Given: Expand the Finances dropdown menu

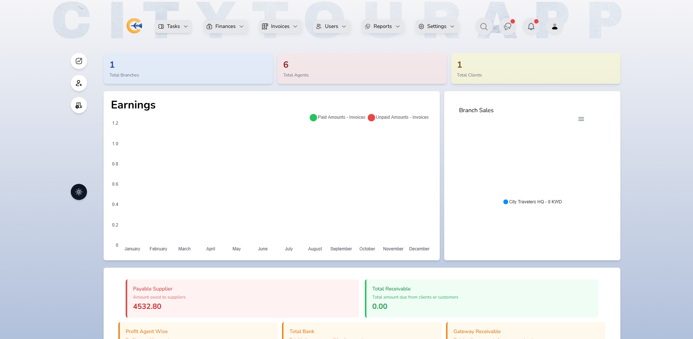Looking at the screenshot, I should pos(225,26).
